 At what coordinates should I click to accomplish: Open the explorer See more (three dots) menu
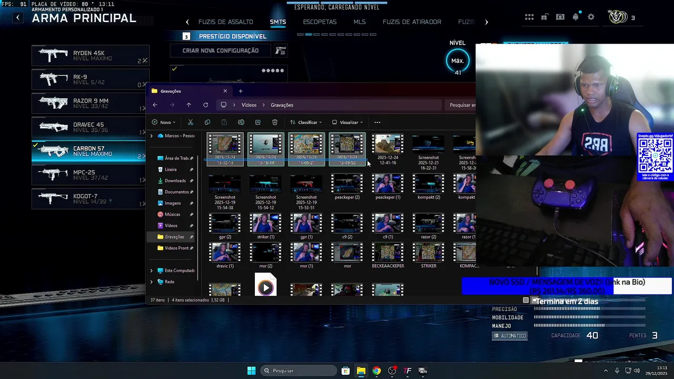coord(377,122)
